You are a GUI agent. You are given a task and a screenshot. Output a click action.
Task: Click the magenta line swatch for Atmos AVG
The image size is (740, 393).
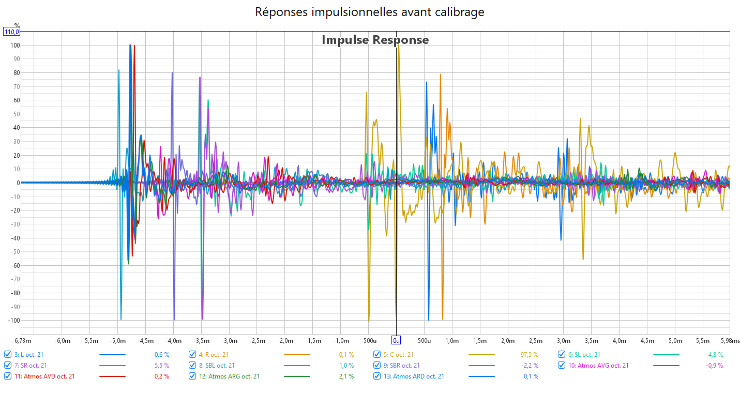pos(666,366)
